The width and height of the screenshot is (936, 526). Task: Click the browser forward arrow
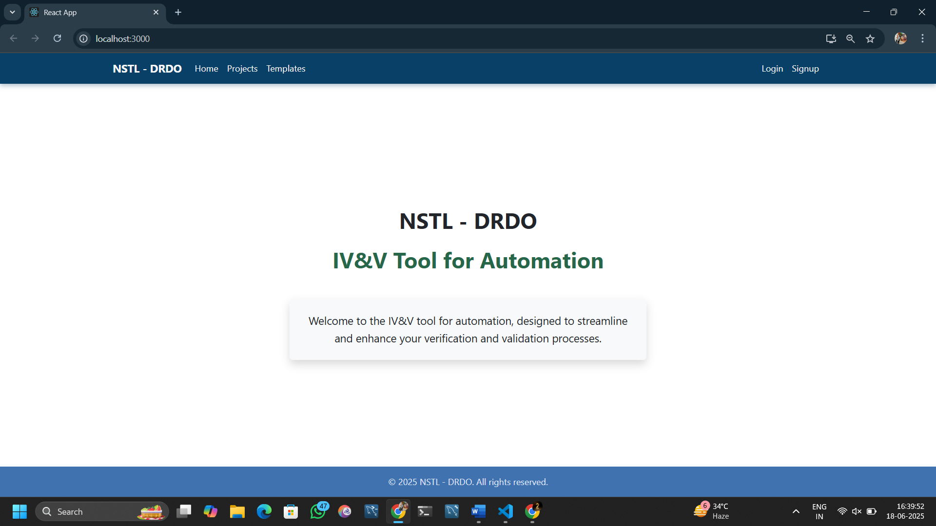pyautogui.click(x=35, y=38)
